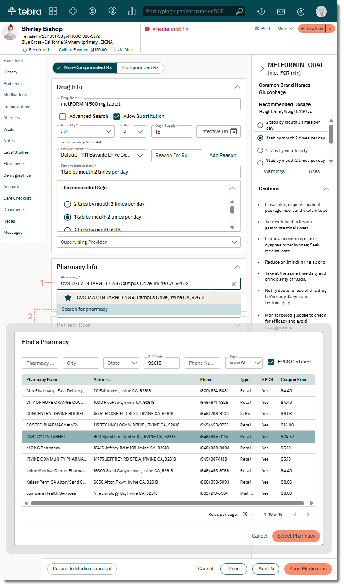Click Search for pharmacy
This screenshot has height=587, width=344.
tap(148, 309)
